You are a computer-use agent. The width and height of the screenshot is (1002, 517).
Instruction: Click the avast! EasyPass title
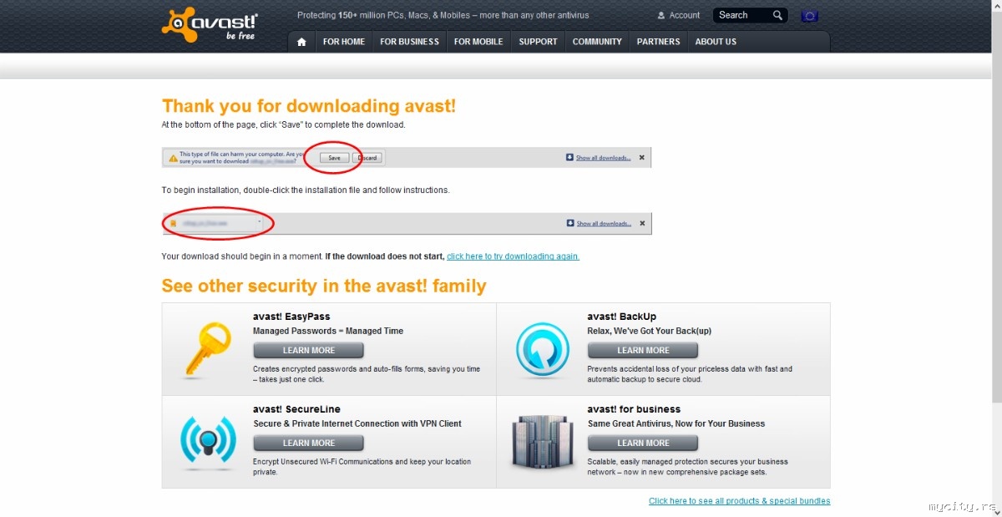[x=291, y=317]
